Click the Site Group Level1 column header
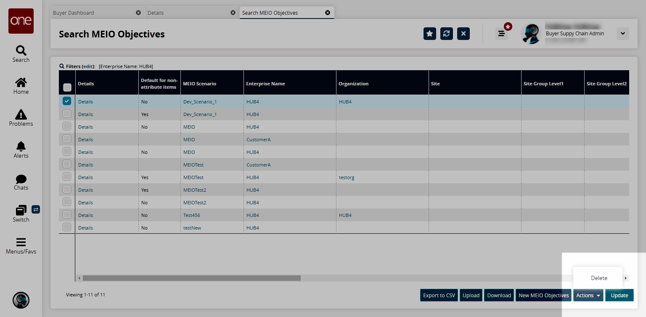Screen dimensions: 646x317 tap(553, 83)
